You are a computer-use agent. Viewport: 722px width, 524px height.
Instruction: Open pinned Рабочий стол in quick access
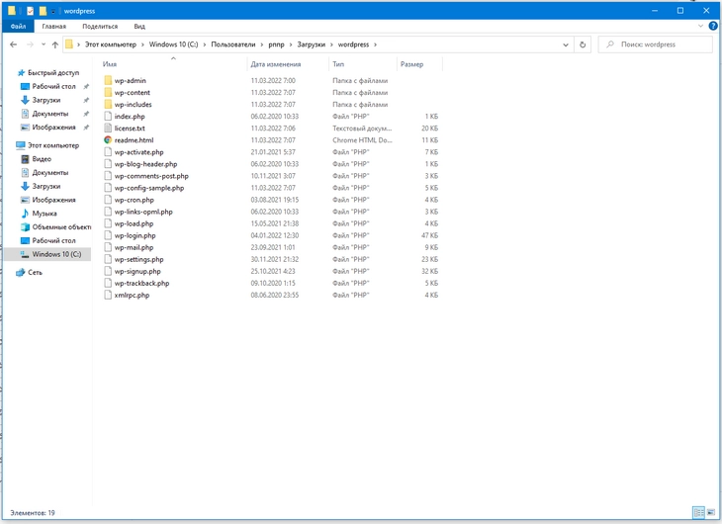[53, 87]
